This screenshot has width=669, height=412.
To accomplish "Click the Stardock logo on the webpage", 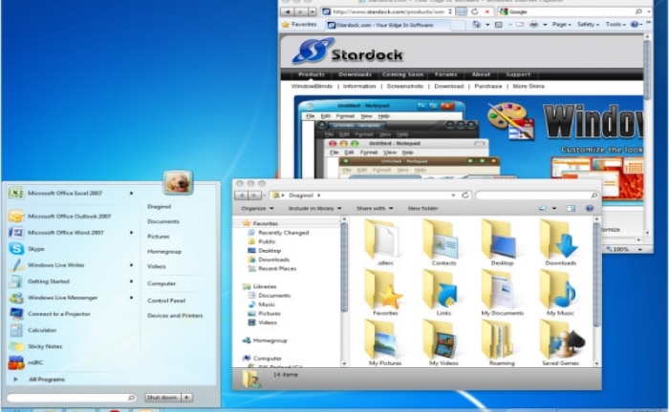I will tap(349, 51).
